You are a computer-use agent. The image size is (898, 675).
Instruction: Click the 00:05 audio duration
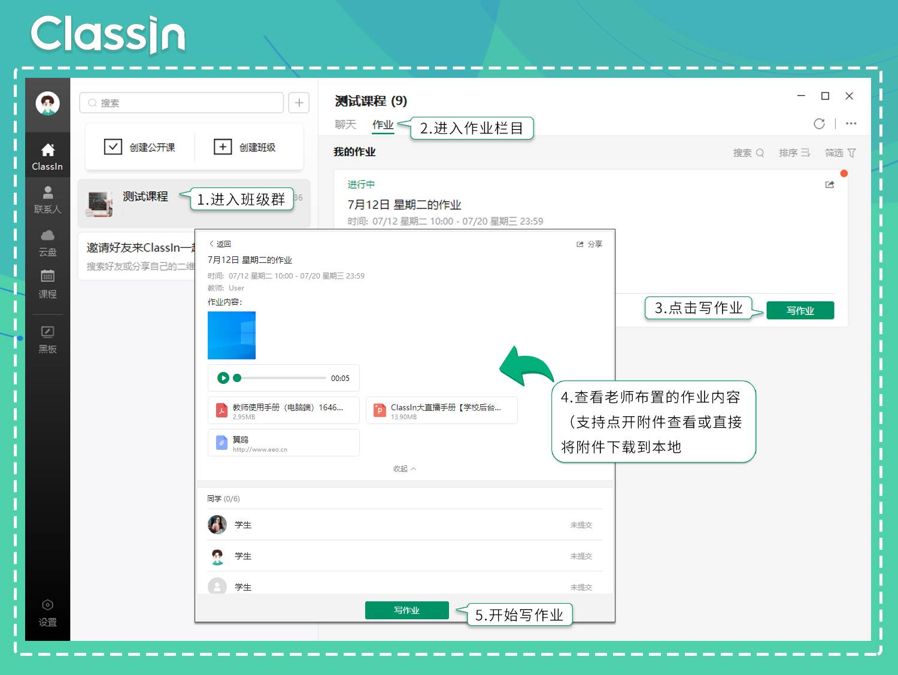(x=340, y=379)
